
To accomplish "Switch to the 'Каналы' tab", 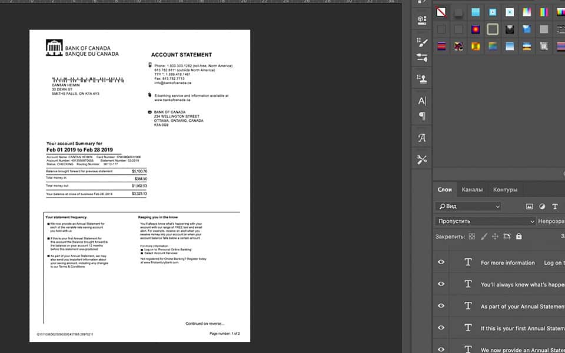I will click(x=472, y=189).
